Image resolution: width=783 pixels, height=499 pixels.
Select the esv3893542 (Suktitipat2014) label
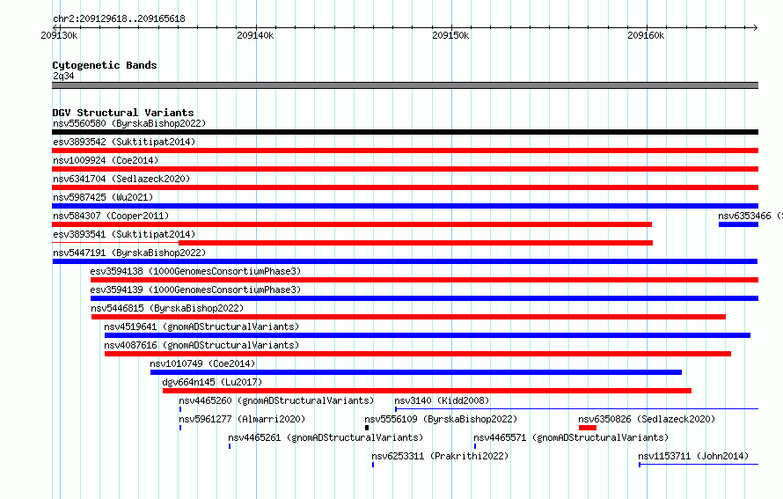[x=124, y=142]
